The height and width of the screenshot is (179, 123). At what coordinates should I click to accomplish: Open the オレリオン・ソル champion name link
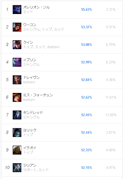point(36,7)
